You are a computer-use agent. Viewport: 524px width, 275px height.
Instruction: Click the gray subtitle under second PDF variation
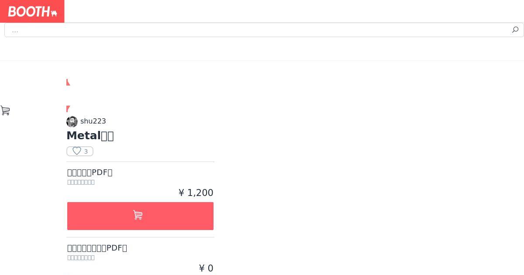(81, 258)
